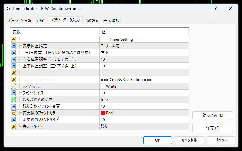242x151 pixels.
Task: Select the フォントサイズ variable name
Action: tap(33, 93)
